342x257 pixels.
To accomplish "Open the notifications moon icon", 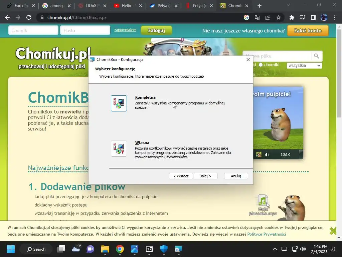I will 333,249.
